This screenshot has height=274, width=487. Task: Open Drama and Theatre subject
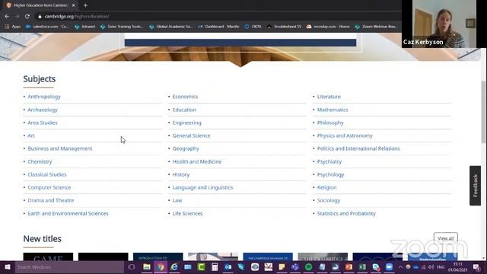[x=51, y=200]
